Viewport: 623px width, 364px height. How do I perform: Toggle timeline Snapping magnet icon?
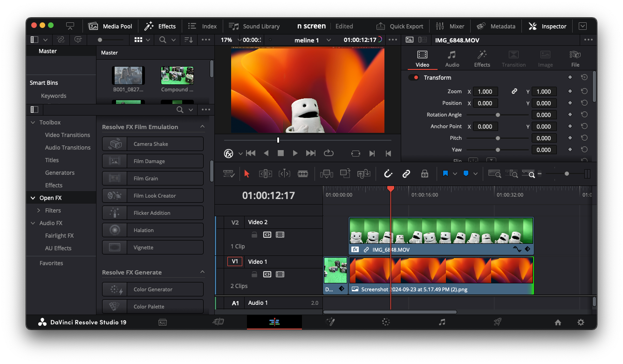point(388,174)
